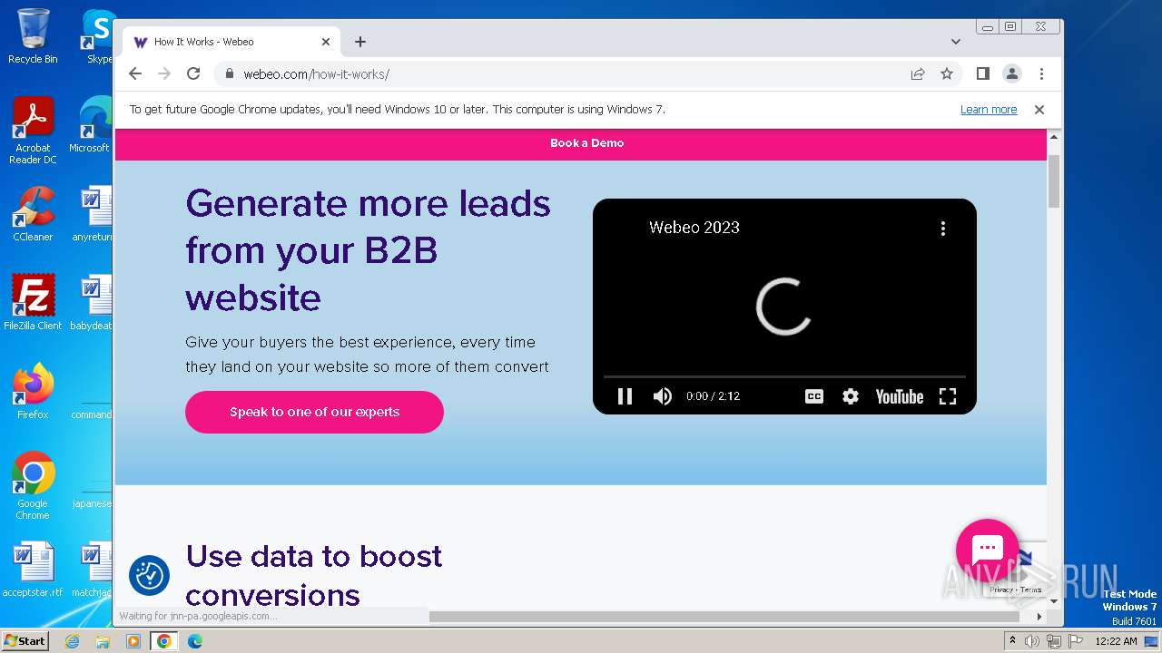The height and width of the screenshot is (653, 1162).
Task: Select the acceptstar.rtf desktop file
Action: click(x=33, y=570)
